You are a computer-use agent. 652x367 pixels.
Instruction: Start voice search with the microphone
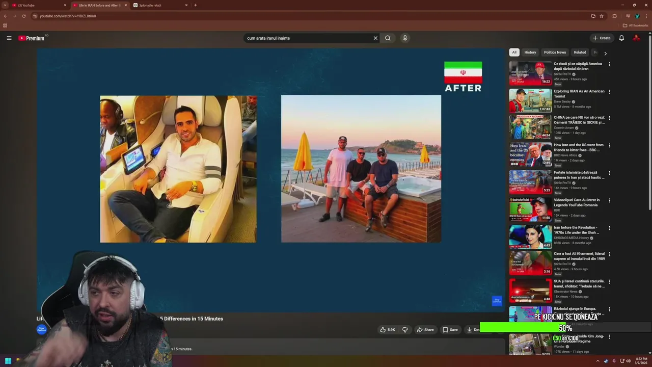(405, 38)
